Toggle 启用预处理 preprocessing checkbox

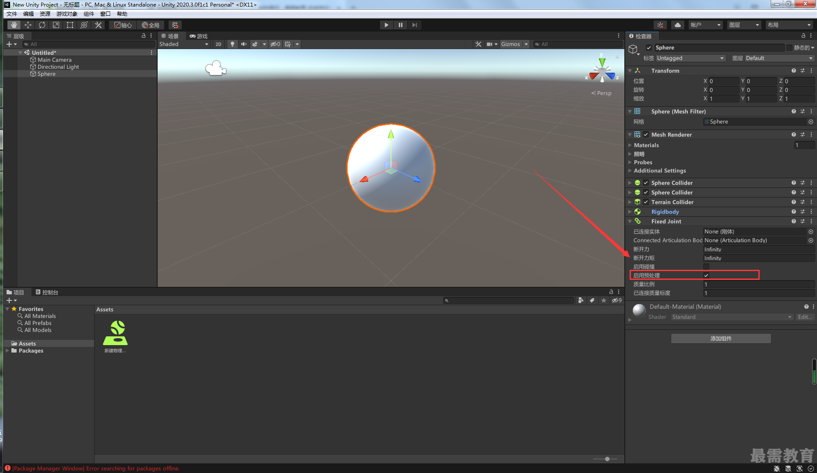(x=706, y=275)
